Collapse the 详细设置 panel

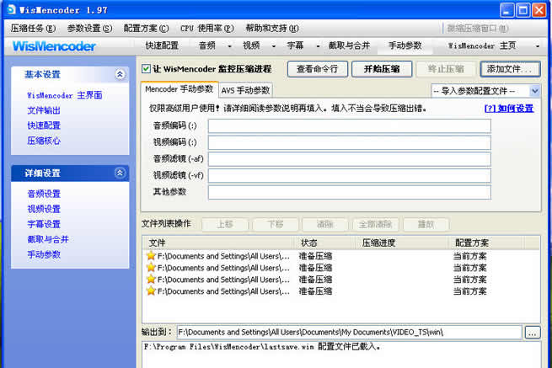tap(120, 173)
